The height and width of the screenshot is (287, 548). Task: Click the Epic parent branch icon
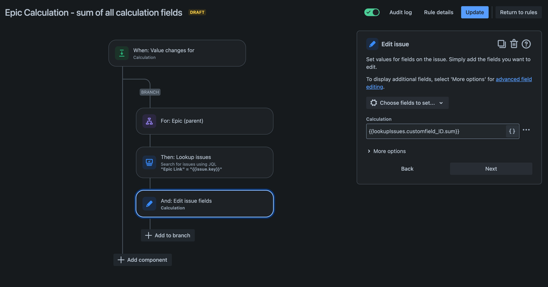pos(149,121)
